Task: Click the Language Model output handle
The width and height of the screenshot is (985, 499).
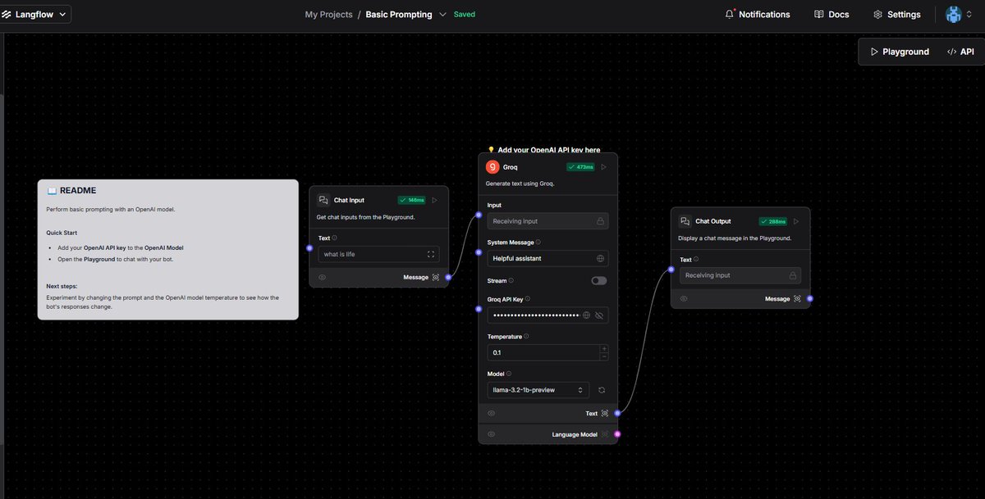Action: (x=617, y=434)
